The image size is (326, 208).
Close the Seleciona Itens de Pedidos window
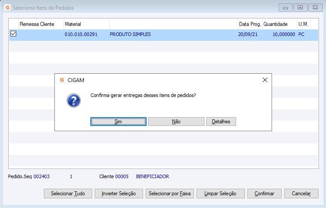315,7
